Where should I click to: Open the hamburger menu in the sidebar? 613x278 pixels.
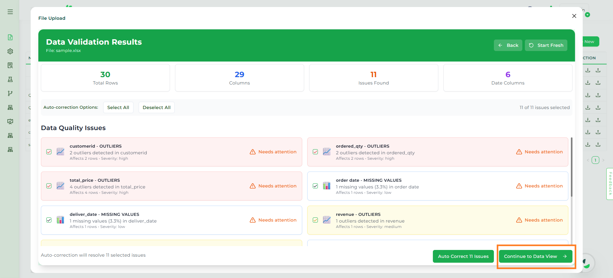point(10,12)
